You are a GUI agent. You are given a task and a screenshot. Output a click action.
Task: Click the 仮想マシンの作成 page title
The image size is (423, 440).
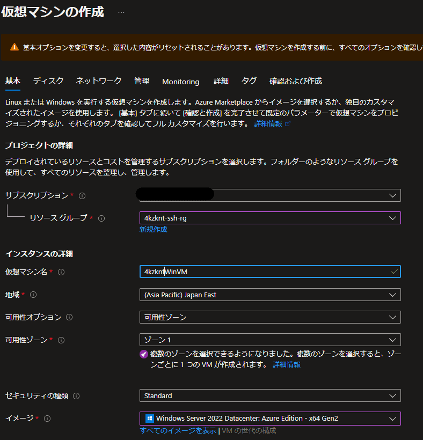click(53, 12)
